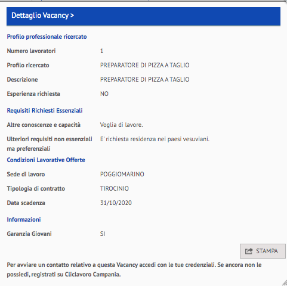
Task: Click the Profilo ricercato value PREPARATORE DI PIZZA A TAGLIO
Action: click(x=144, y=65)
